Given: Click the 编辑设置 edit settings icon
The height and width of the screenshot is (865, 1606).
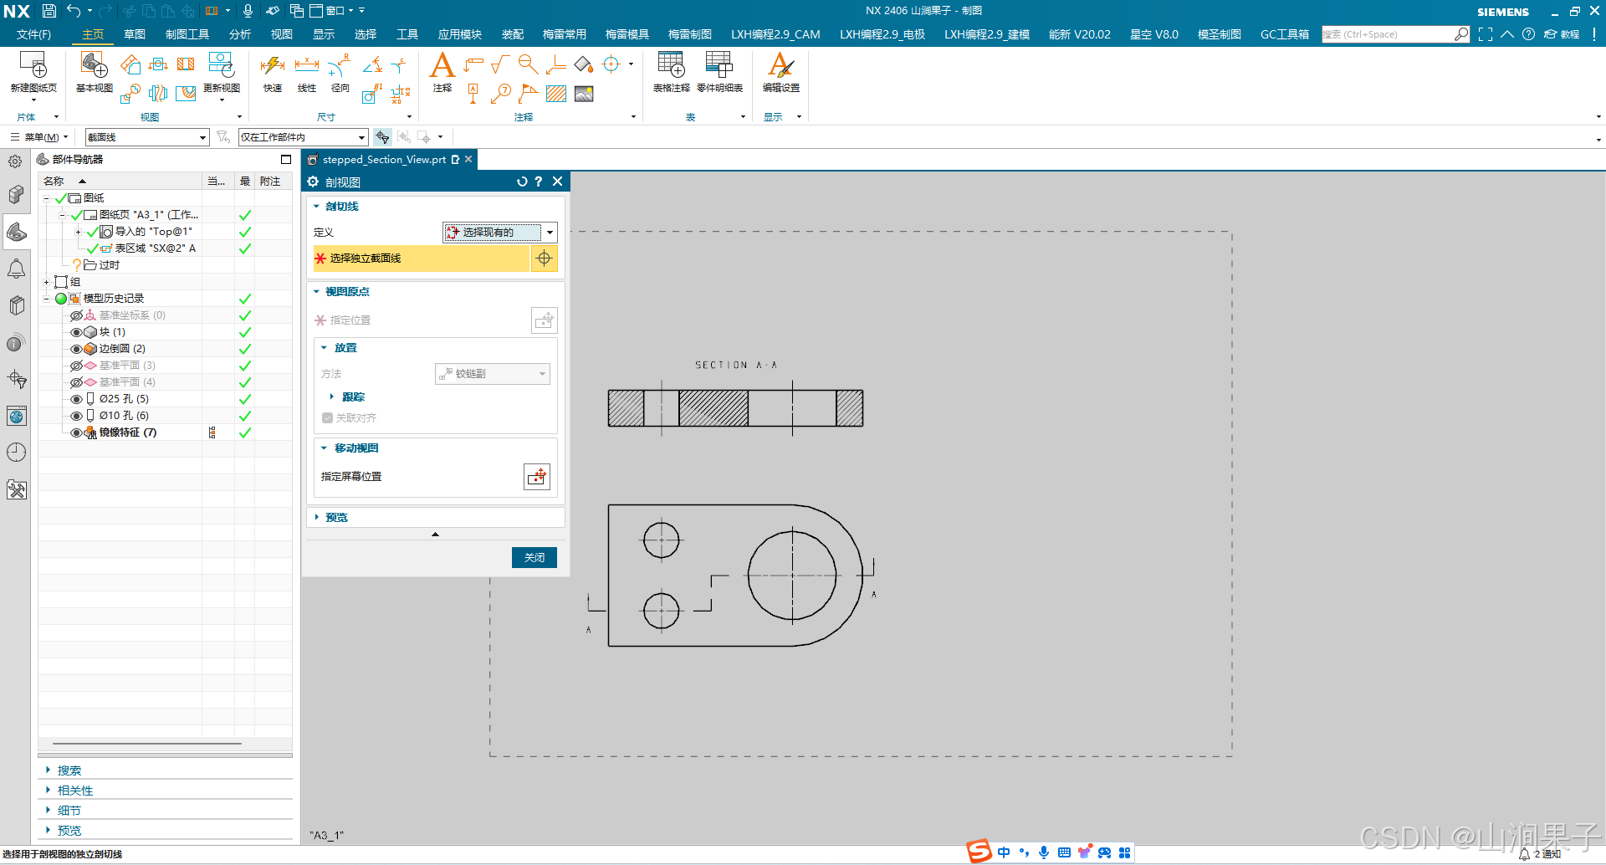Looking at the screenshot, I should pyautogui.click(x=780, y=65).
